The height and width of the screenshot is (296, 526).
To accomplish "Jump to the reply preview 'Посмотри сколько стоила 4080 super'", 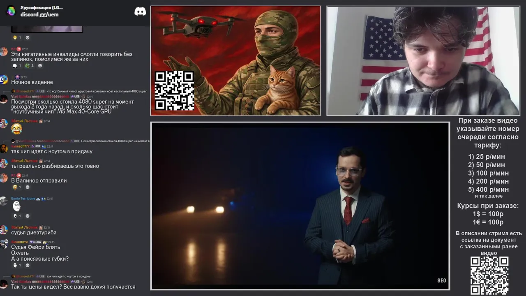I will 115,141.
